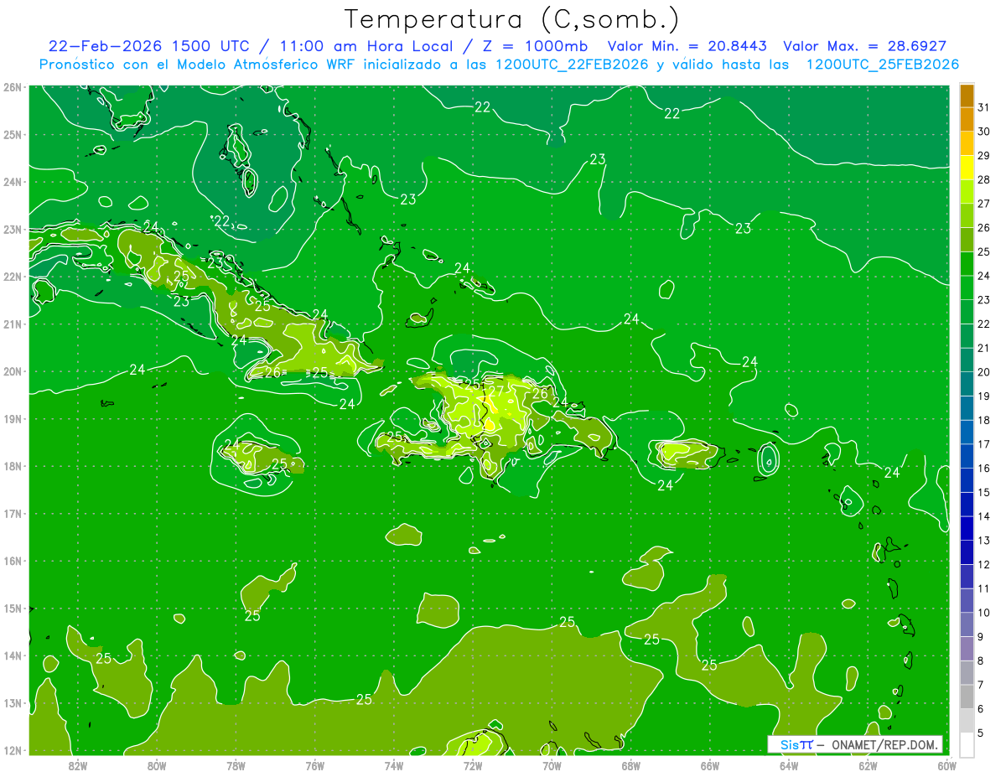The width and height of the screenshot is (1006, 777).
Task: Click the 80W longitude axis label
Action: click(x=157, y=765)
